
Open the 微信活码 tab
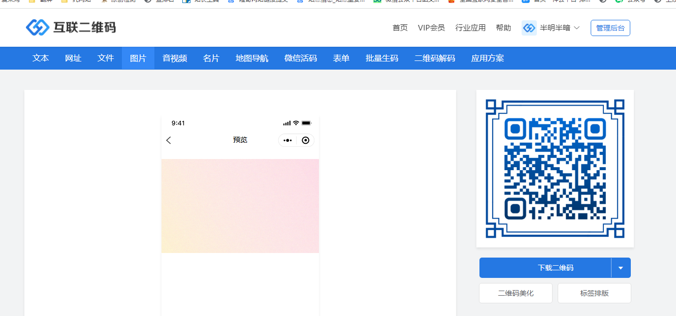301,58
